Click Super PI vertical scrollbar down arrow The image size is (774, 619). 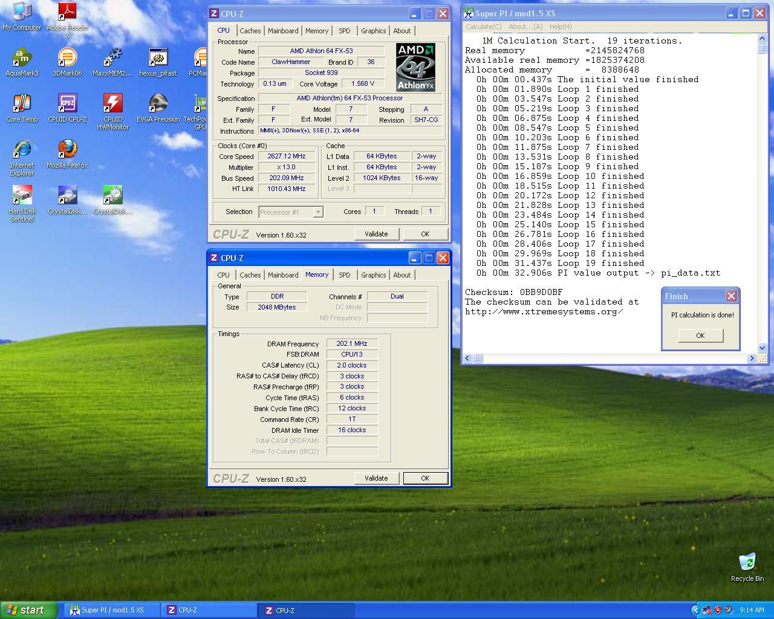click(762, 348)
